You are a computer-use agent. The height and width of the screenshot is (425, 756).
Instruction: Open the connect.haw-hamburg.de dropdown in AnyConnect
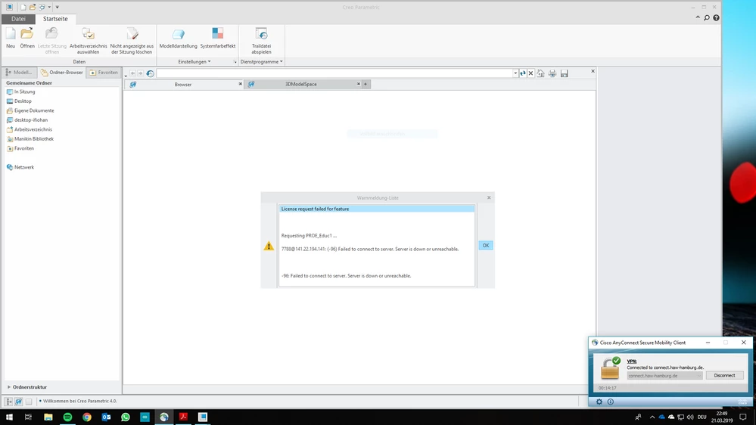[664, 376]
